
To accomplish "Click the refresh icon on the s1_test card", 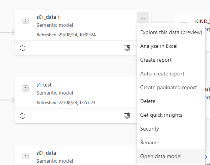I will (23, 116).
